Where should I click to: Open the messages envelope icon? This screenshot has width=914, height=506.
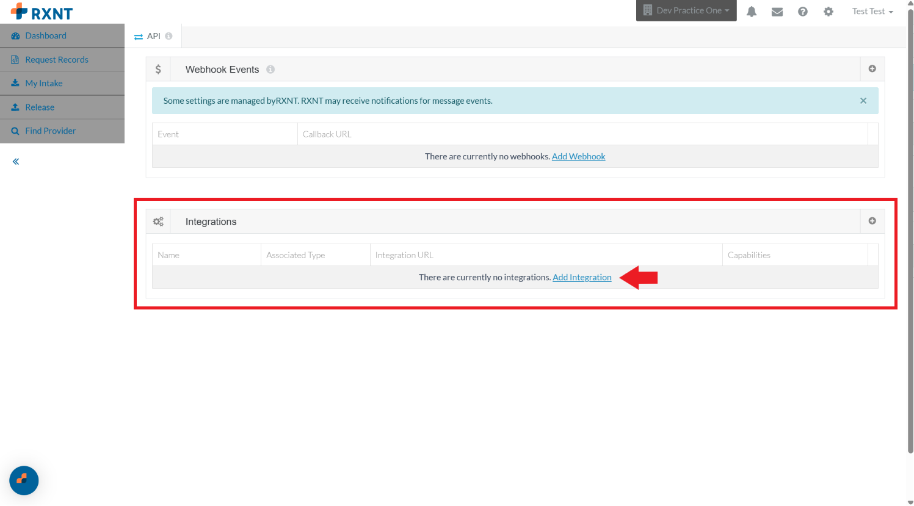(x=777, y=12)
